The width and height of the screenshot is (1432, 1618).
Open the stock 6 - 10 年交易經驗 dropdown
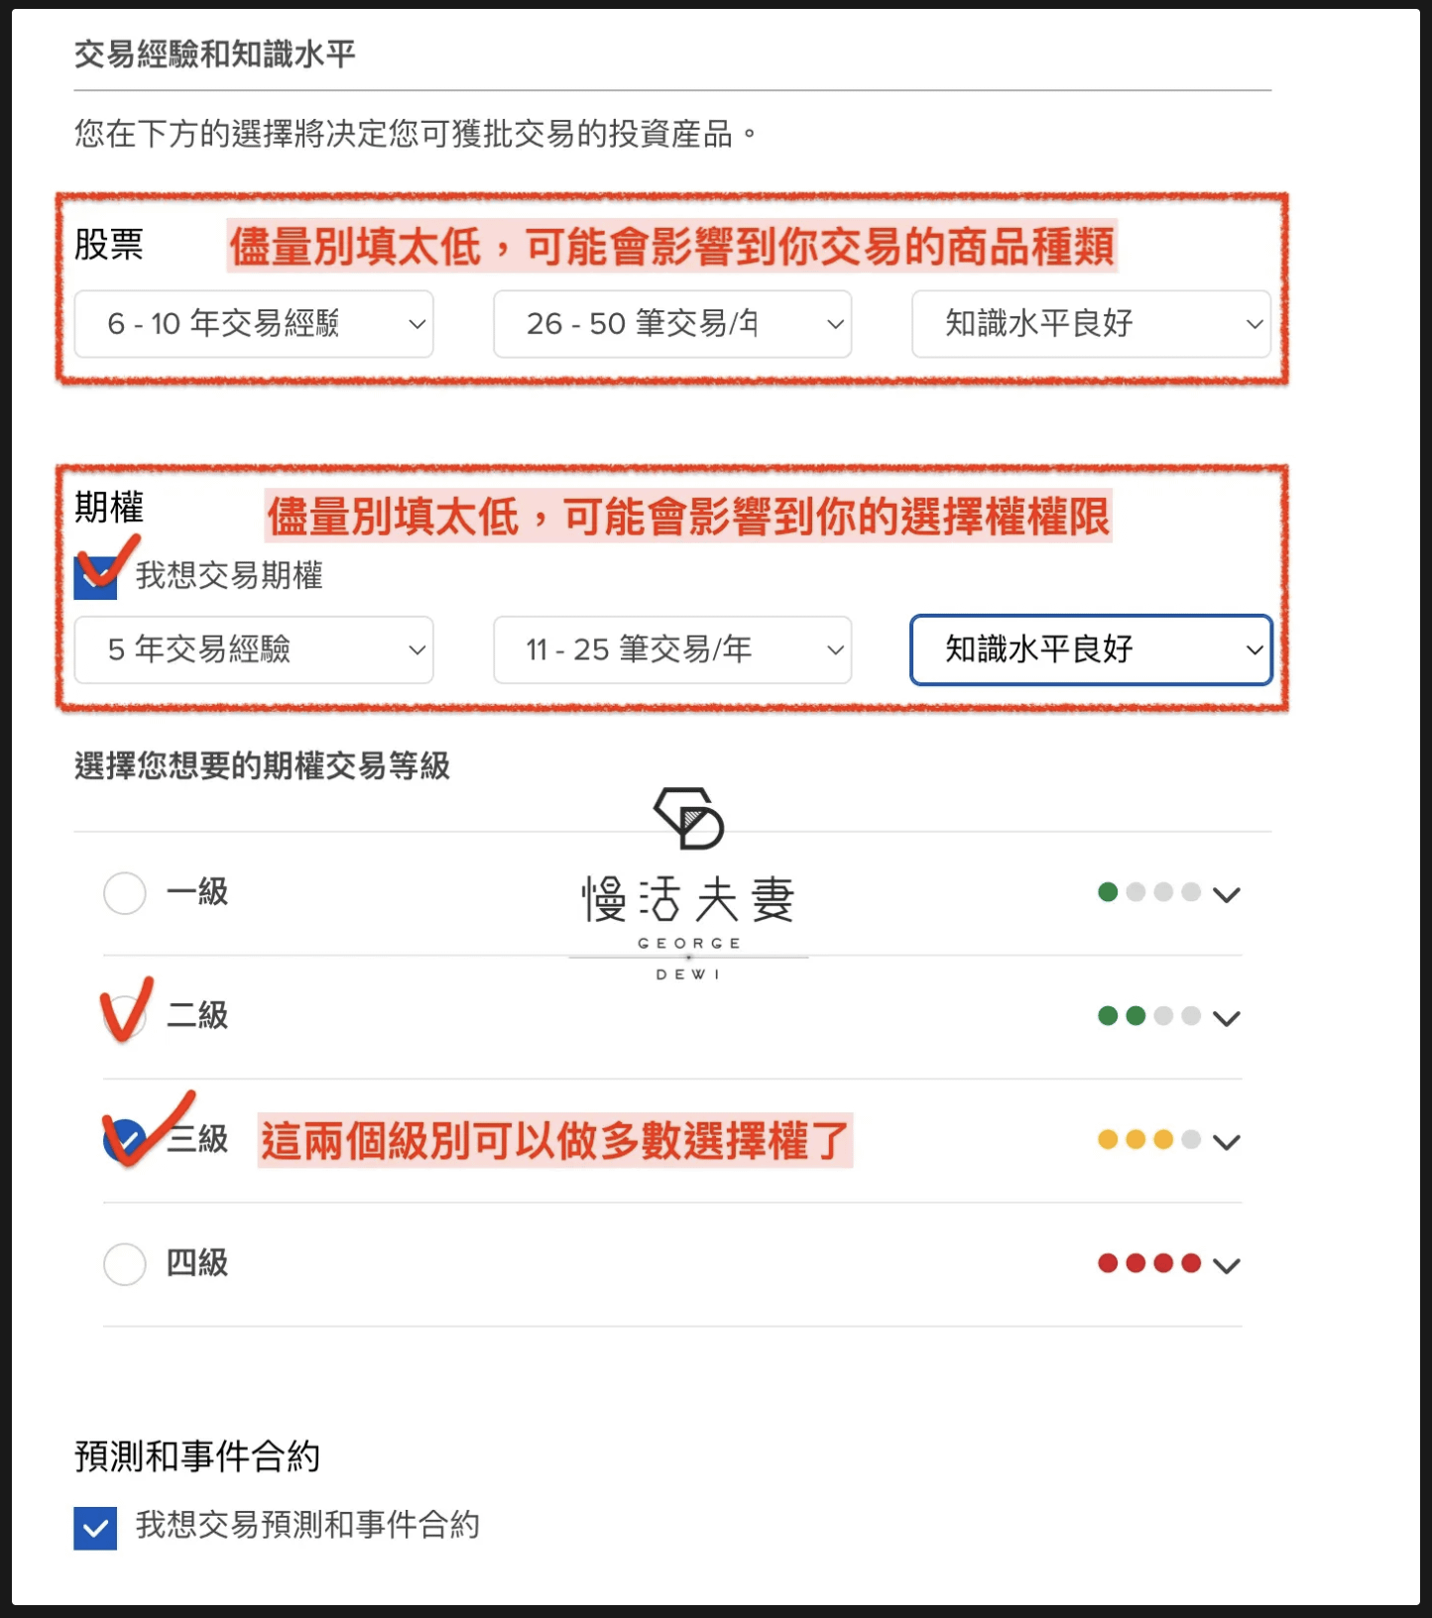254,323
